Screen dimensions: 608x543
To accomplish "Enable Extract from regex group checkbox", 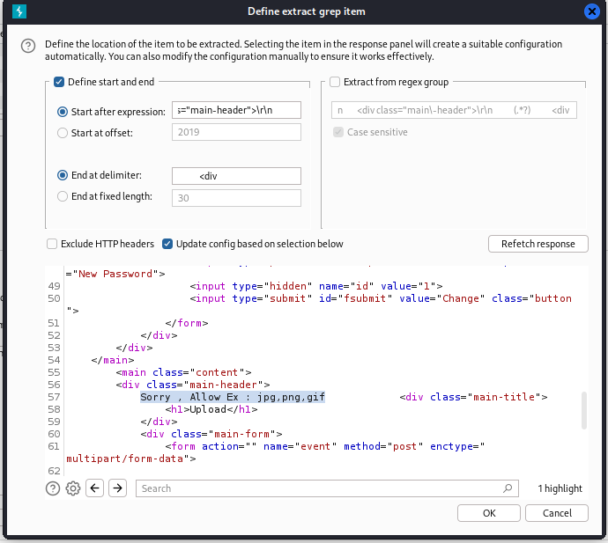I will point(336,82).
